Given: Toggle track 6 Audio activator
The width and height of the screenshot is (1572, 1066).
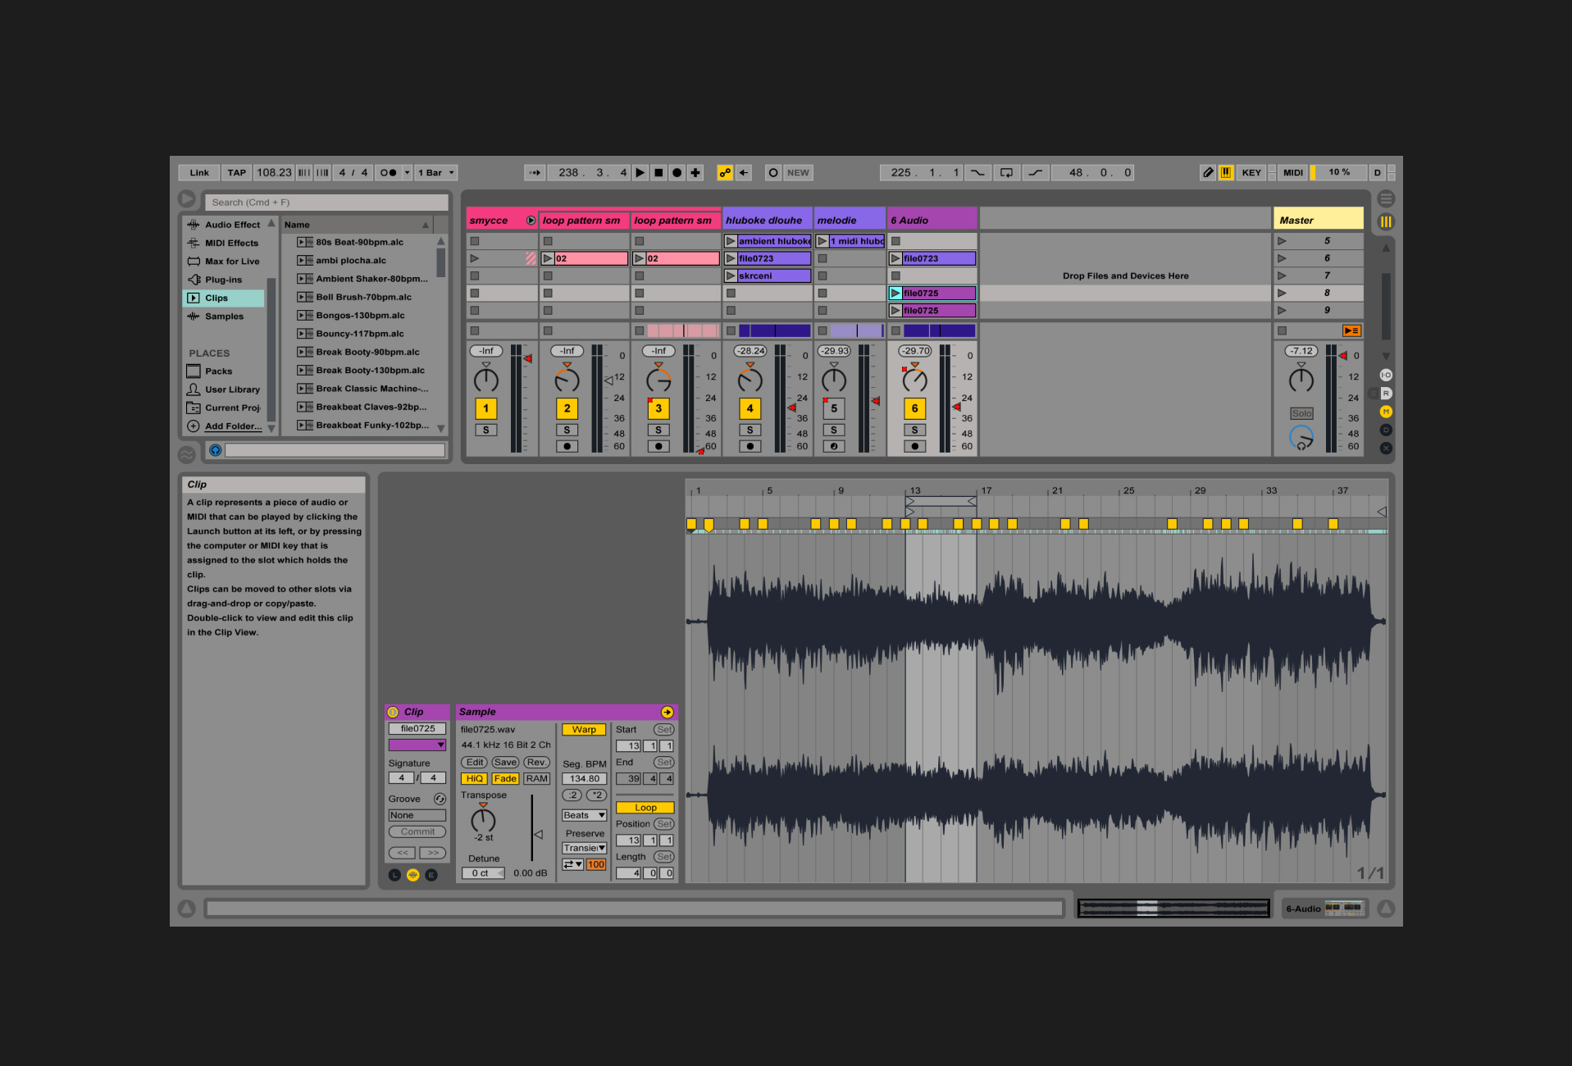Looking at the screenshot, I should tap(915, 408).
